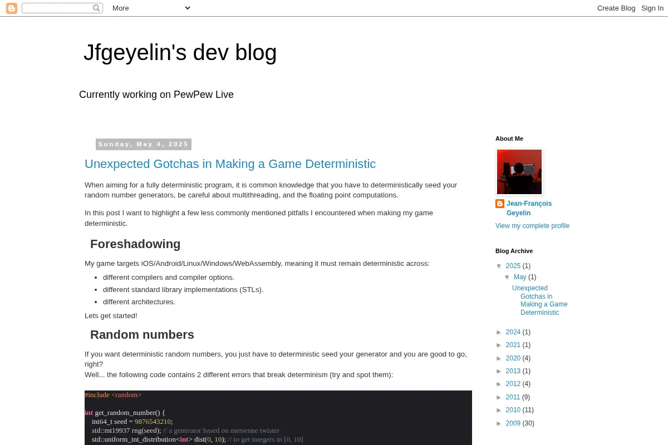Click the 'Lets get started!' line
The height and width of the screenshot is (445, 668).
[111, 316]
